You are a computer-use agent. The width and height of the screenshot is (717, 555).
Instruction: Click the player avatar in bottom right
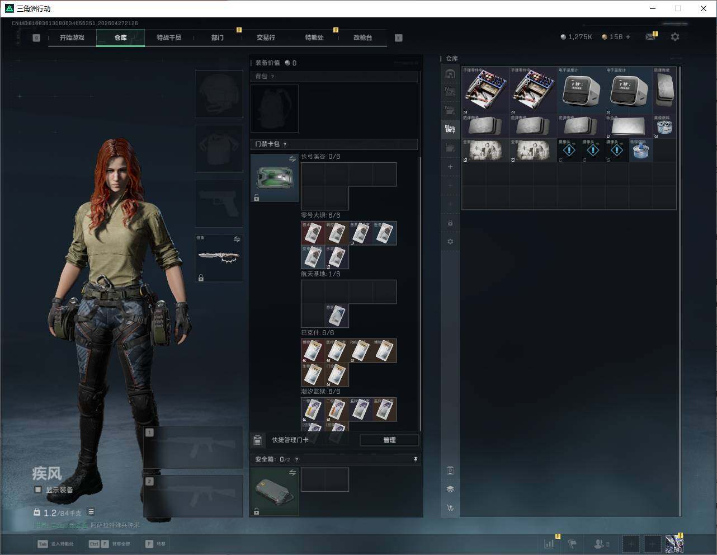click(674, 543)
